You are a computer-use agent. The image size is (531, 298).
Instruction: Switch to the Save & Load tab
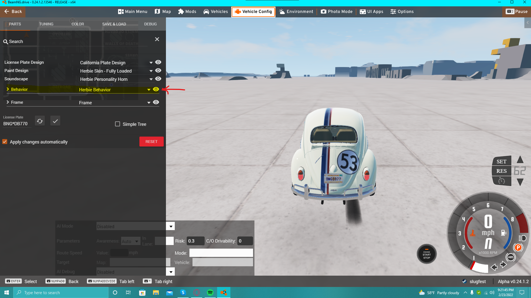(x=114, y=24)
